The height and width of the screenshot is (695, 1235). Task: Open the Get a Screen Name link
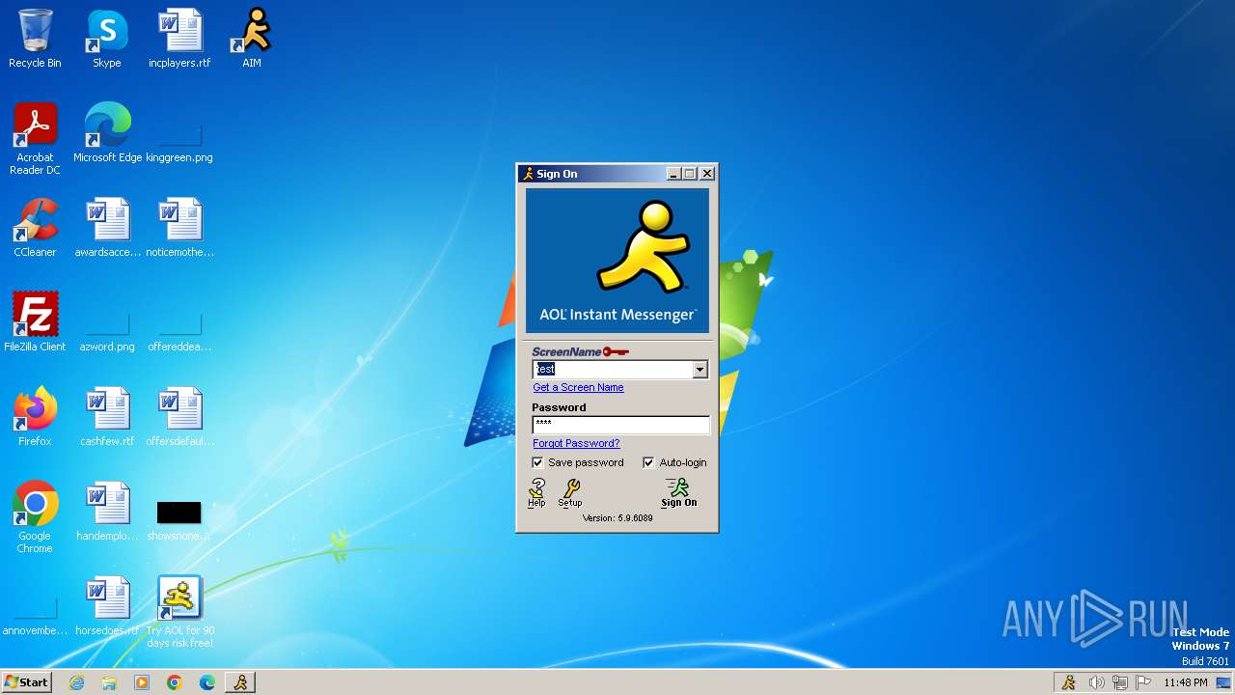pos(578,387)
